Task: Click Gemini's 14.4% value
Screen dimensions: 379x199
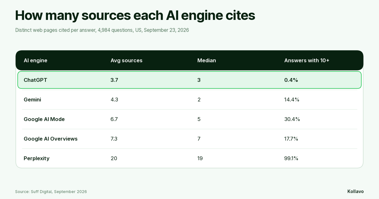Action: [x=292, y=99]
